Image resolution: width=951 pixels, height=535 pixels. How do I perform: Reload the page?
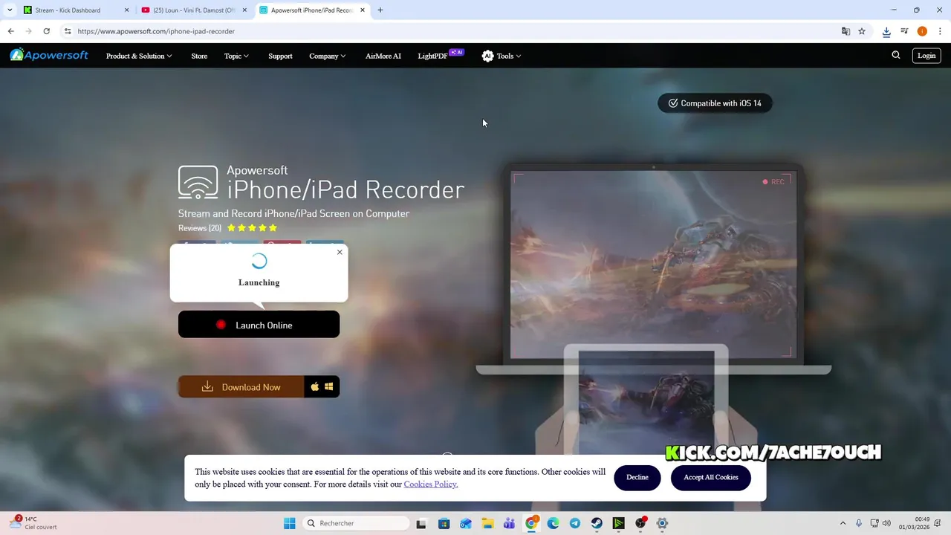coord(46,31)
